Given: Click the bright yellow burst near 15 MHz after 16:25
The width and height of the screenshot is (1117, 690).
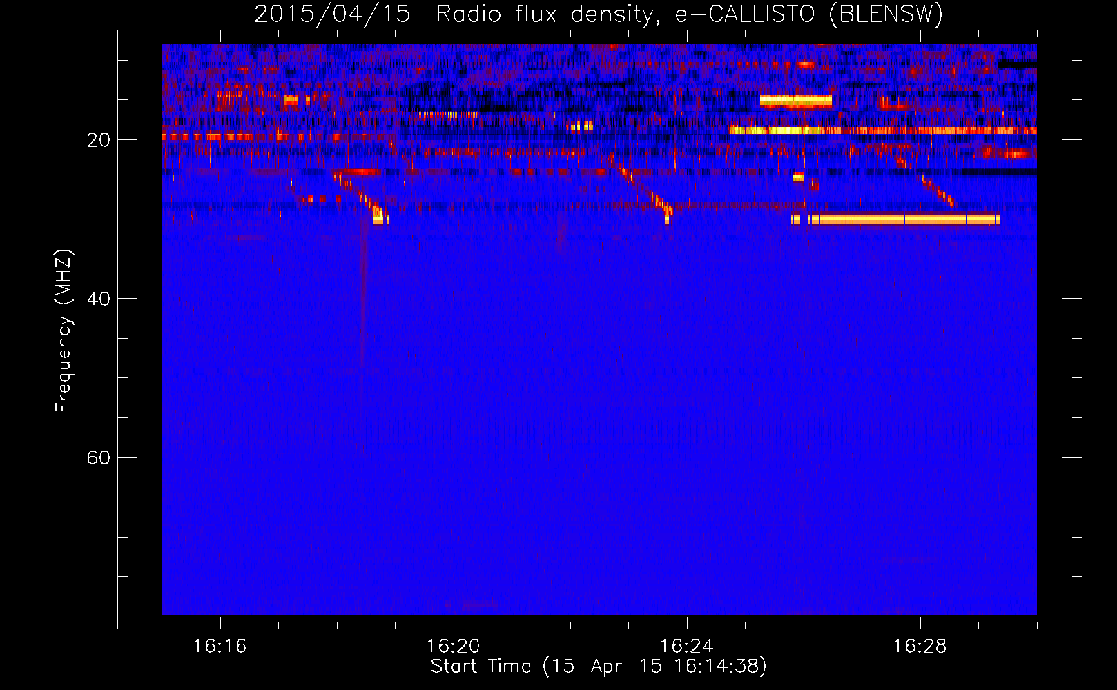Looking at the screenshot, I should tap(795, 101).
